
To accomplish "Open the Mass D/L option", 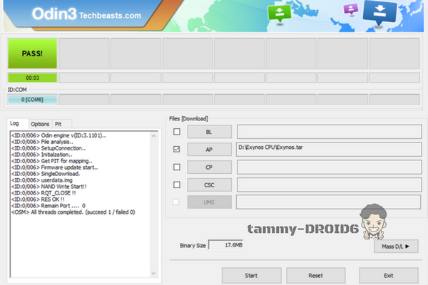I will 396,247.
